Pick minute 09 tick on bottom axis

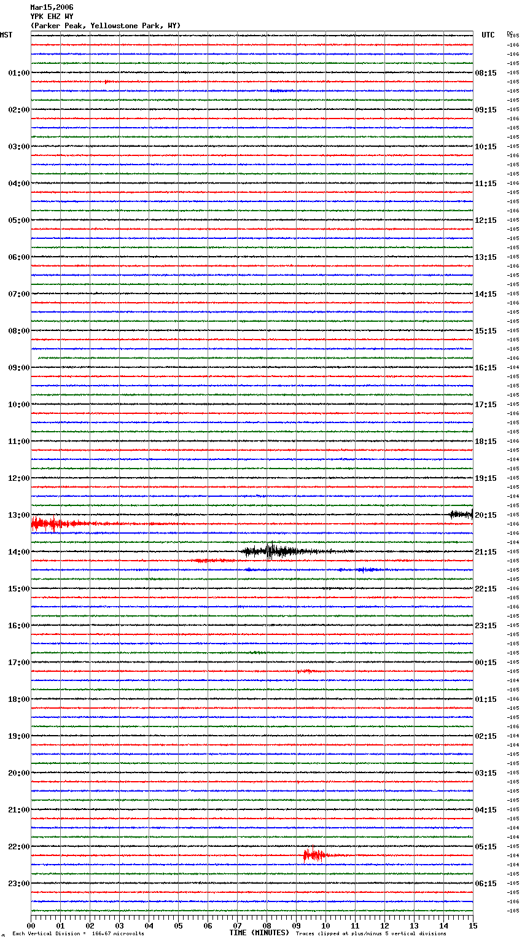coord(297,925)
